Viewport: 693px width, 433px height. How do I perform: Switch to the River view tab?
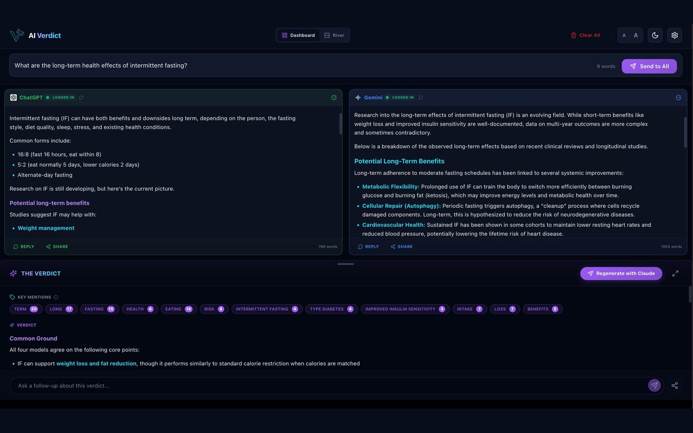334,35
